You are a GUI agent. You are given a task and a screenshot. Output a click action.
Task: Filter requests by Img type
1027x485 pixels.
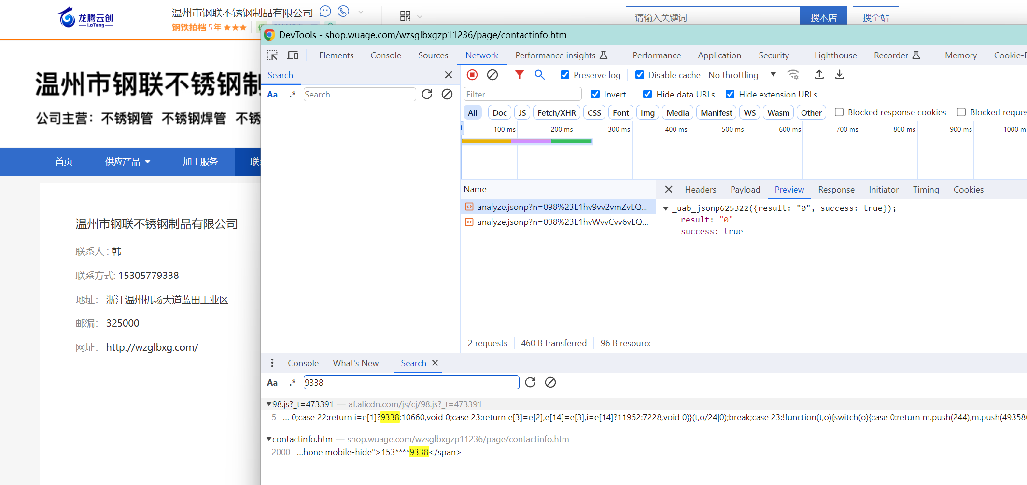[x=647, y=112]
